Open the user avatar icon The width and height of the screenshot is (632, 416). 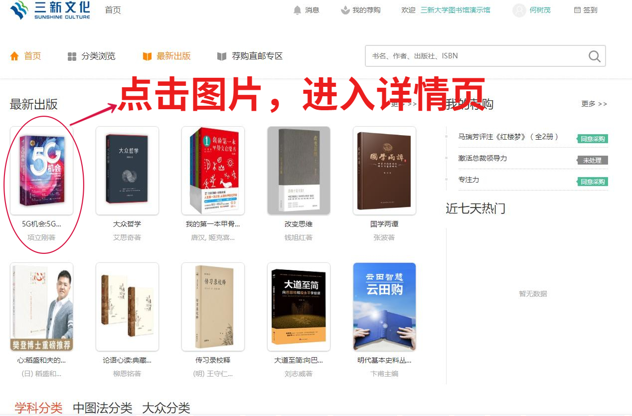[519, 10]
